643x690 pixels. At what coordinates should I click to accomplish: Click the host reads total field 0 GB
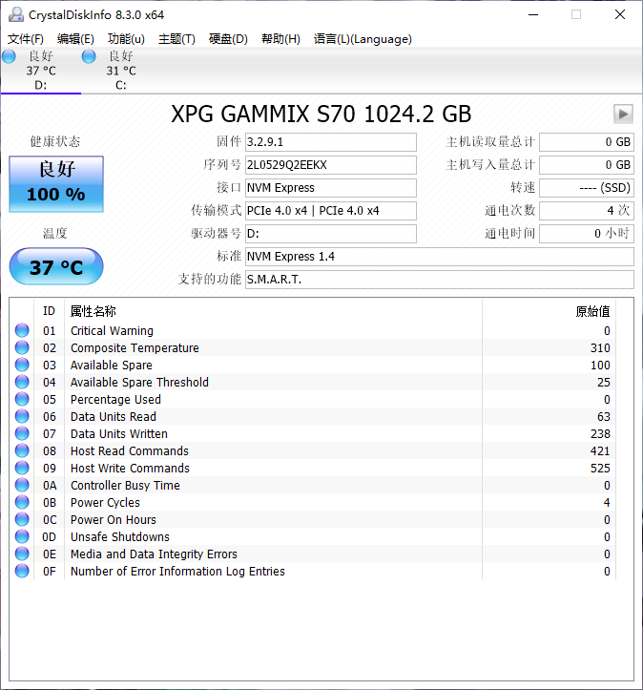click(x=587, y=142)
